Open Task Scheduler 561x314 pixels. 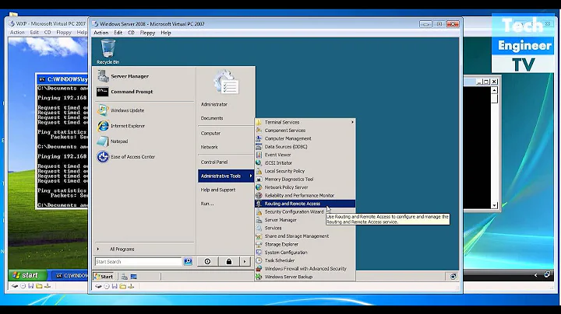click(305, 260)
